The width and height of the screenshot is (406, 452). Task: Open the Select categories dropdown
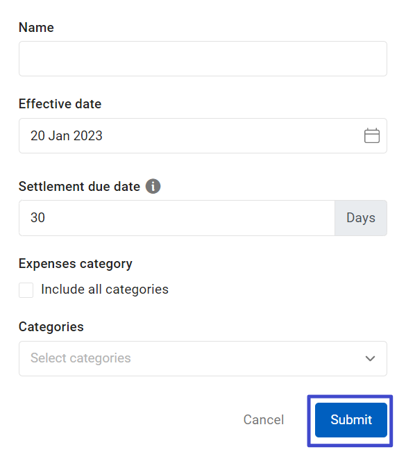click(203, 358)
